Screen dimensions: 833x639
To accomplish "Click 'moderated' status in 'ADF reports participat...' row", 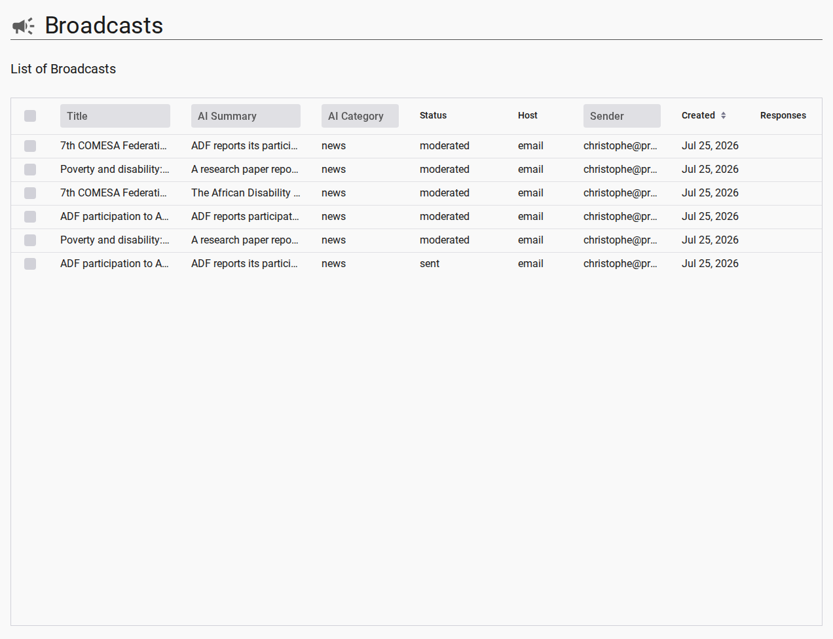I will pos(445,217).
